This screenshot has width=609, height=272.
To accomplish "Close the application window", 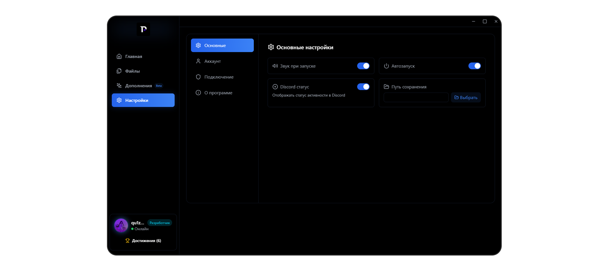I will pos(496,22).
